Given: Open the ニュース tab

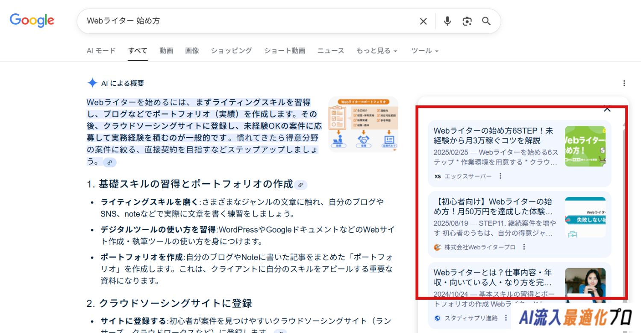Looking at the screenshot, I should pos(330,51).
